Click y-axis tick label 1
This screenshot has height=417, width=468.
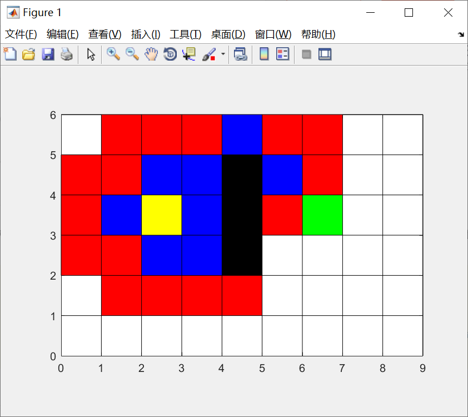(53, 316)
